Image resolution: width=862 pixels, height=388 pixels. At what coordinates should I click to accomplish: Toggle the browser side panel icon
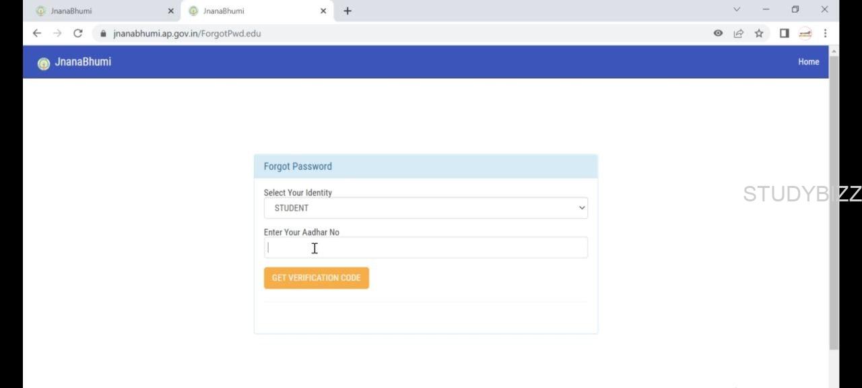pos(784,33)
